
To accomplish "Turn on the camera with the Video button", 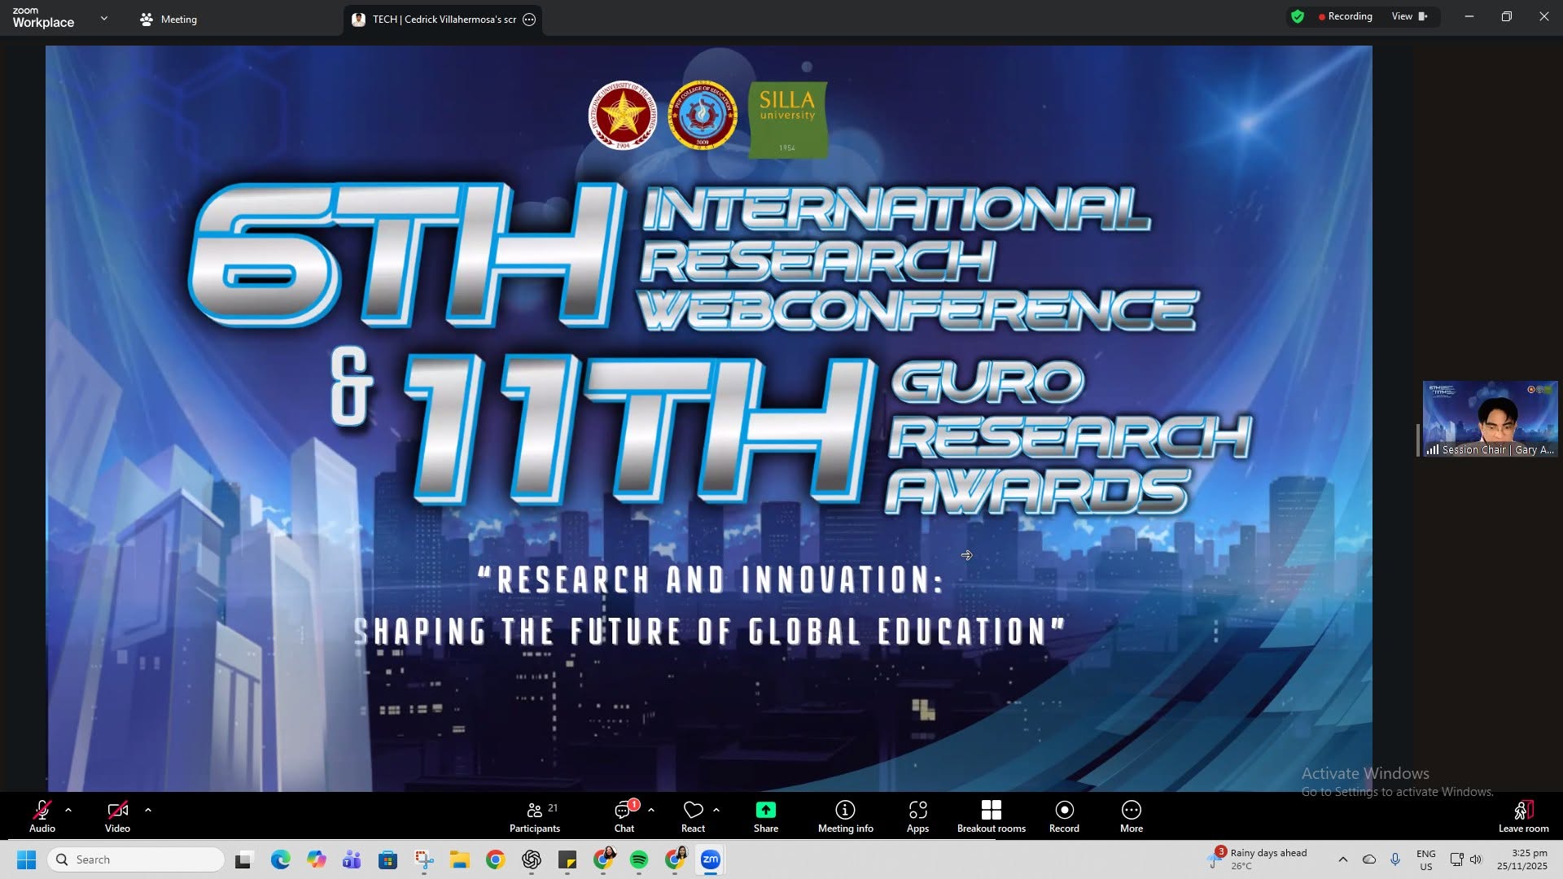I will tap(117, 816).
